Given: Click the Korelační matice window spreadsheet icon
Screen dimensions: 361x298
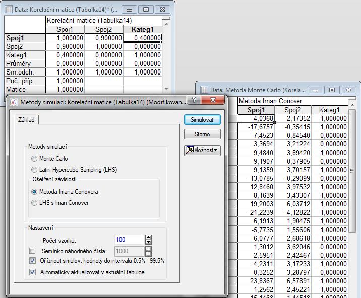Looking at the screenshot, I should pyautogui.click(x=9, y=9).
